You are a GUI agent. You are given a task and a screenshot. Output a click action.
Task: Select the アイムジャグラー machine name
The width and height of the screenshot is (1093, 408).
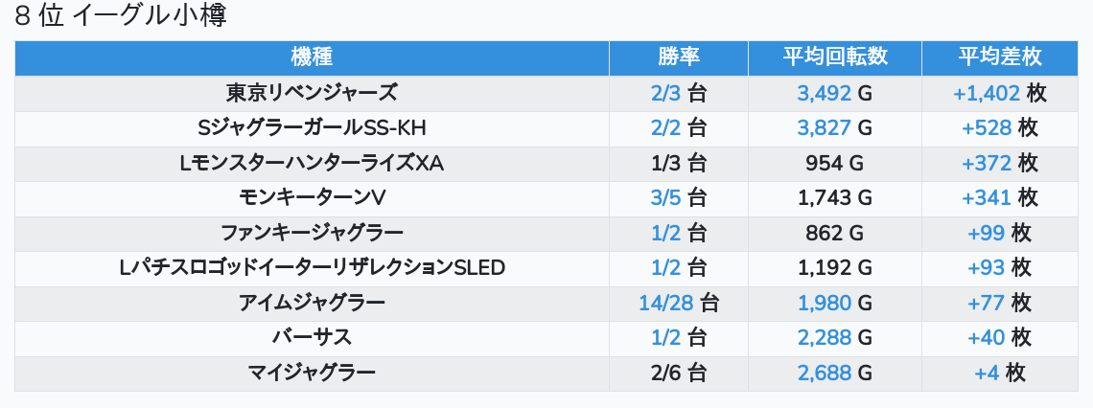tap(312, 303)
